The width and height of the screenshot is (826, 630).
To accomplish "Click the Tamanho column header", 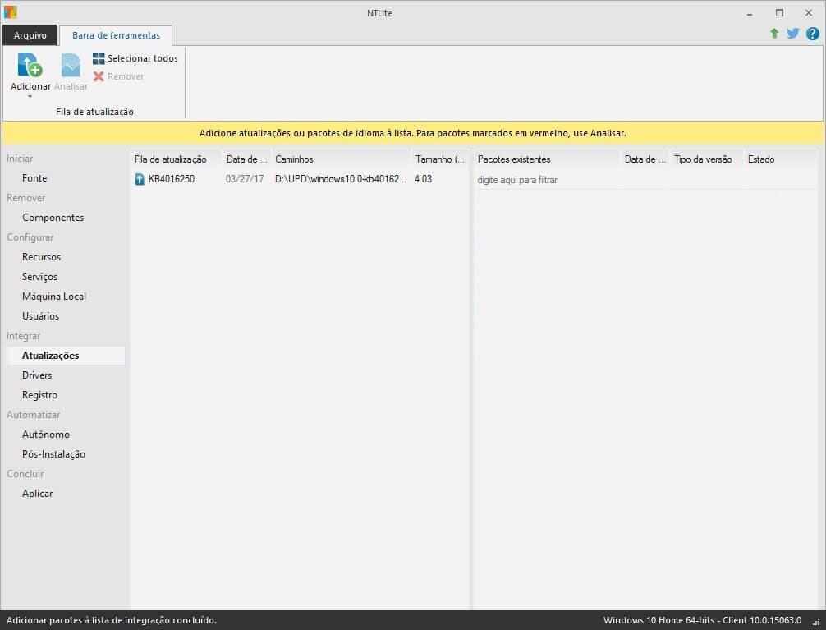I will [x=440, y=159].
